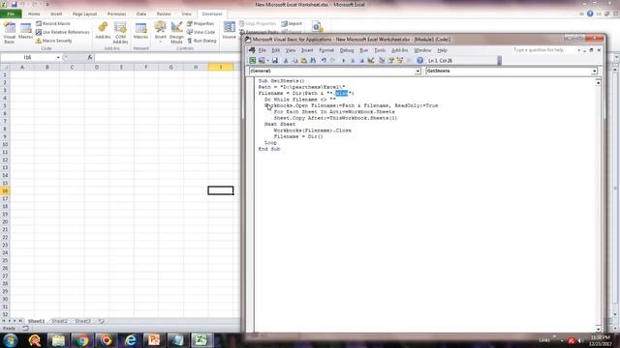Toggle Design Mode in the Controls ribbon group
Screen dimensions: 620x348
(x=176, y=33)
